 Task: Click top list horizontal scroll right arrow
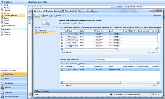click(x=156, y=49)
